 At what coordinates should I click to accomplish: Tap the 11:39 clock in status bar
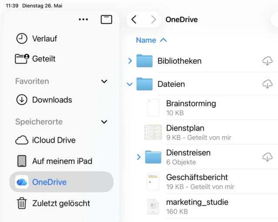point(12,6)
